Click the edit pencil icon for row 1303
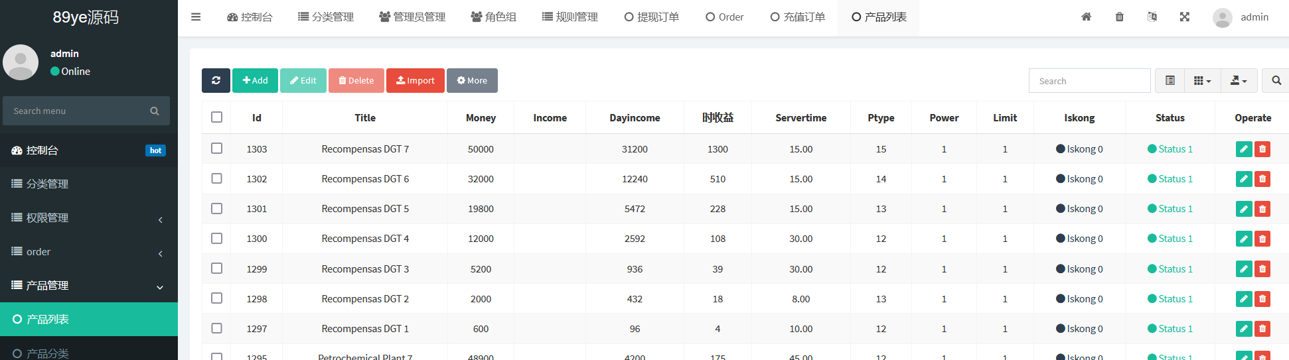This screenshot has width=1289, height=360. 1243,149
